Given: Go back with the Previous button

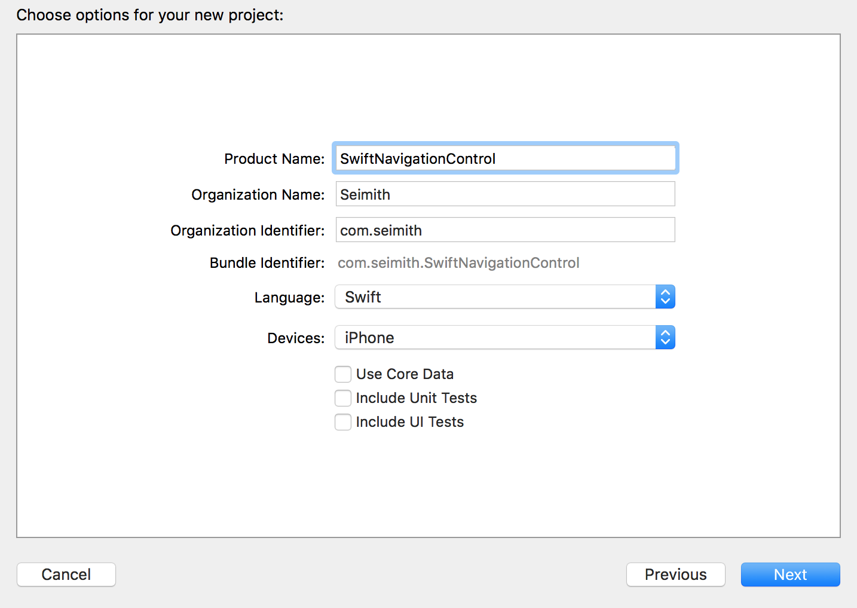Looking at the screenshot, I should coord(675,575).
